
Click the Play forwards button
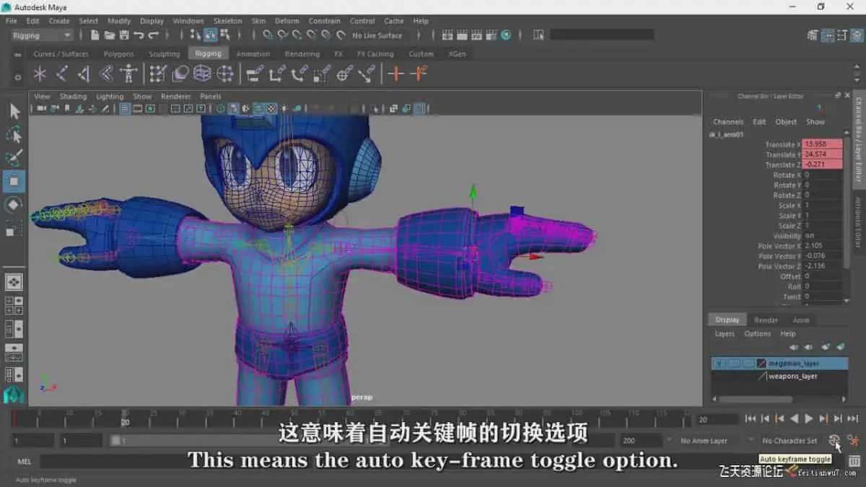809,418
